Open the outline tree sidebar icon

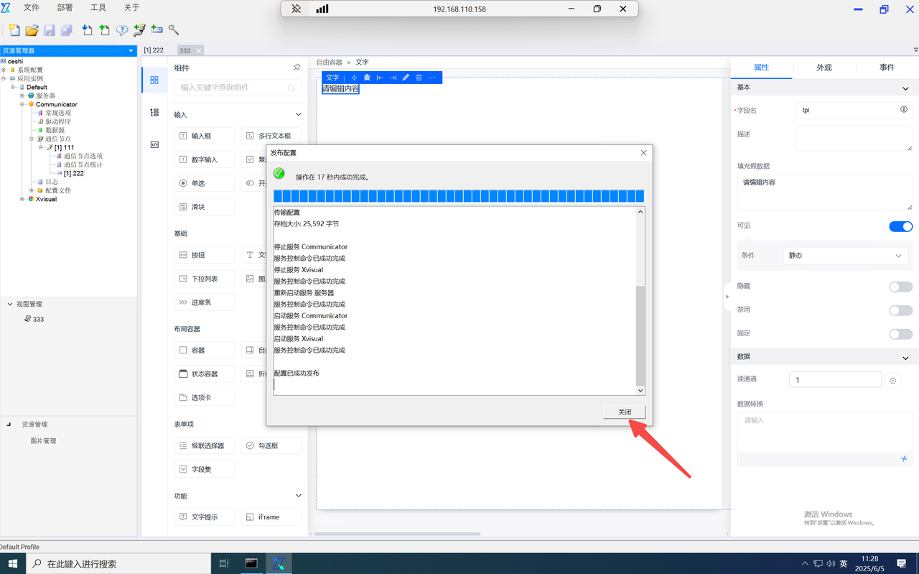(x=154, y=113)
